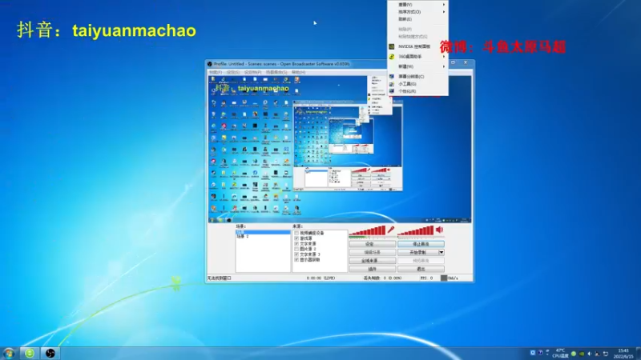Enable the 图片源 2 source checkbox
This screenshot has width=641, height=360.
pos(296,249)
